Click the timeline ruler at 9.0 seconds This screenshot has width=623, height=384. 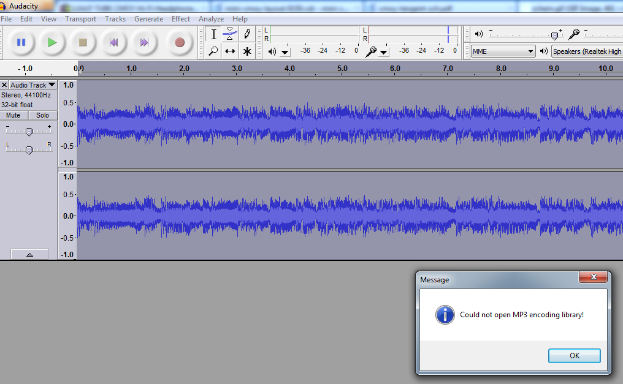pyautogui.click(x=554, y=69)
